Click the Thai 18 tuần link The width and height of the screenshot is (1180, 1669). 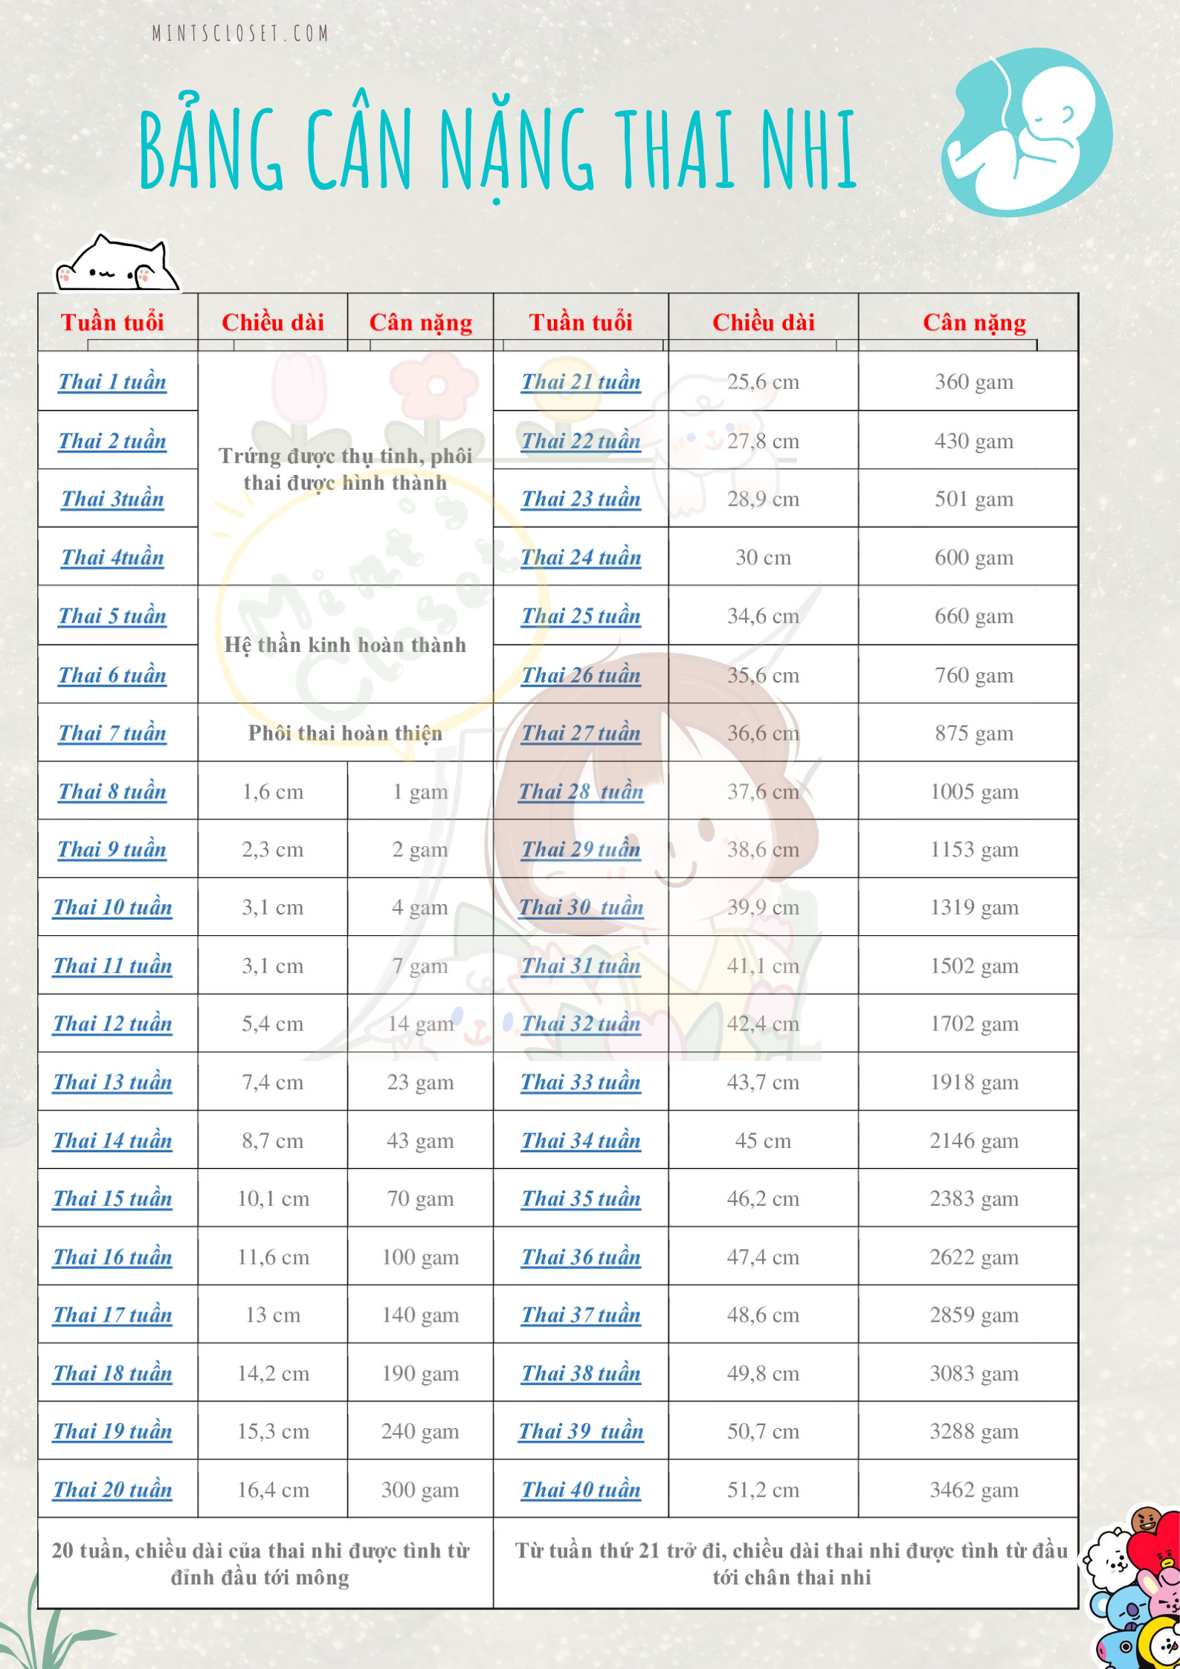coord(112,1374)
